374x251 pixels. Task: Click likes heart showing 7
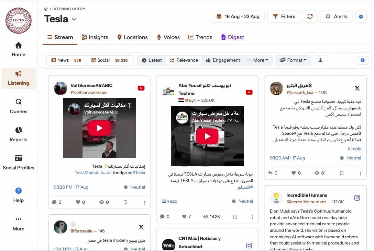(184, 216)
